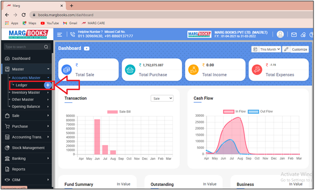Click the pencil edit icon beside Customize
Screen dimensions: 315x190
pyautogui.click(x=286, y=49)
